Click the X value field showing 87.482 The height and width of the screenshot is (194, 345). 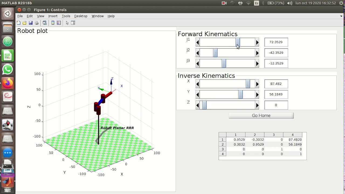276,84
